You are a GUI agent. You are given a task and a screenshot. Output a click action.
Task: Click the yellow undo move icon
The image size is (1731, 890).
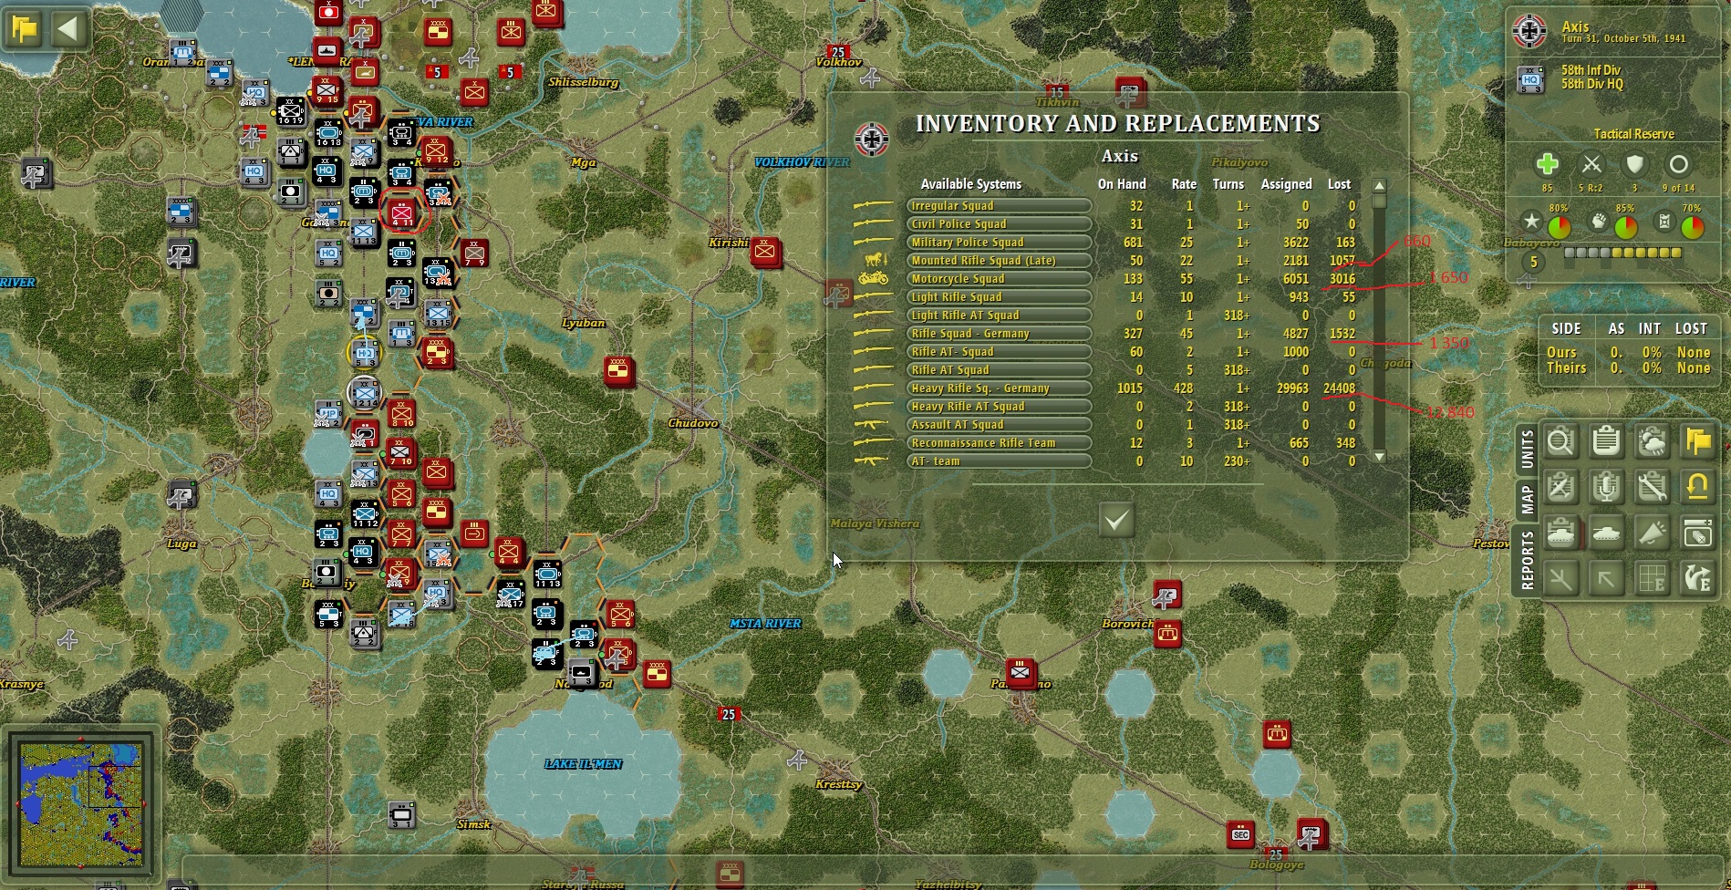1698,486
